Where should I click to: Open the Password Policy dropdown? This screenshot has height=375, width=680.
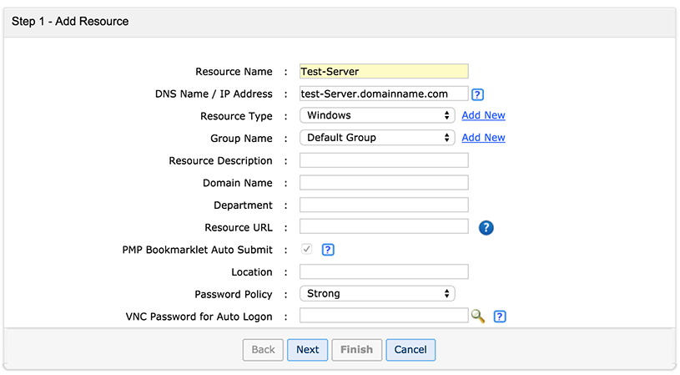point(377,293)
